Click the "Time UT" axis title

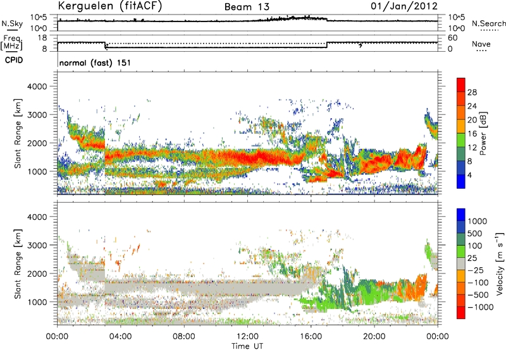point(247,346)
